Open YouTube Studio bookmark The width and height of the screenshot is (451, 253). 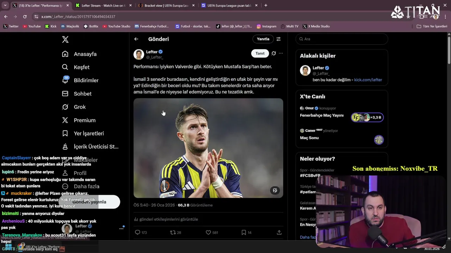point(117,26)
